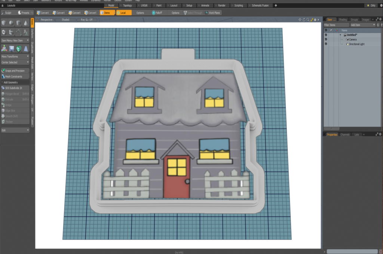Collapse the Untitled scene tree
Viewport: 383px width, 254px height.
tap(340, 35)
